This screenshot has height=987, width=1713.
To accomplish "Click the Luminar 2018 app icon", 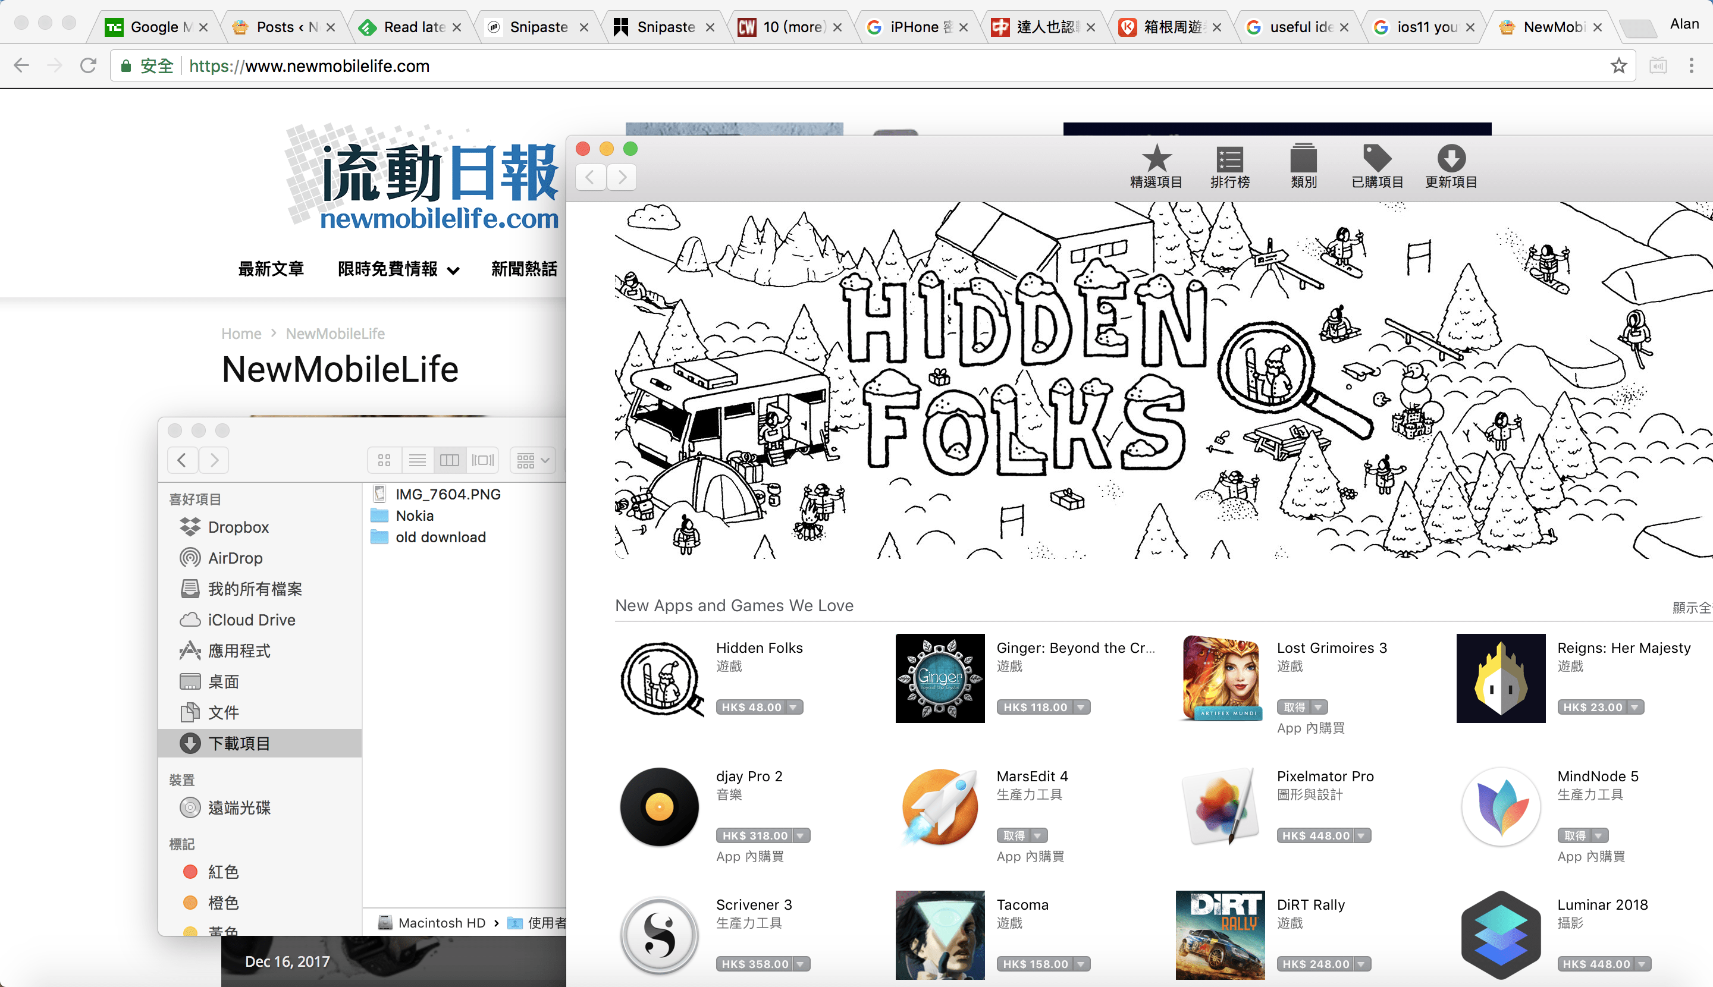I will (x=1501, y=935).
